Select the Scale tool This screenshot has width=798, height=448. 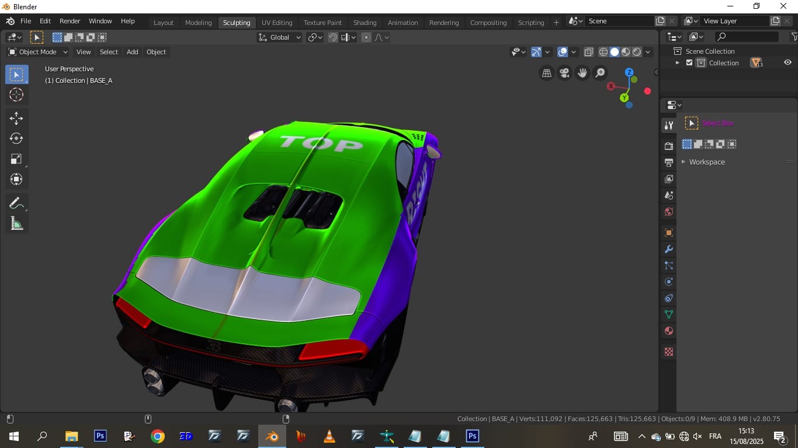point(16,159)
